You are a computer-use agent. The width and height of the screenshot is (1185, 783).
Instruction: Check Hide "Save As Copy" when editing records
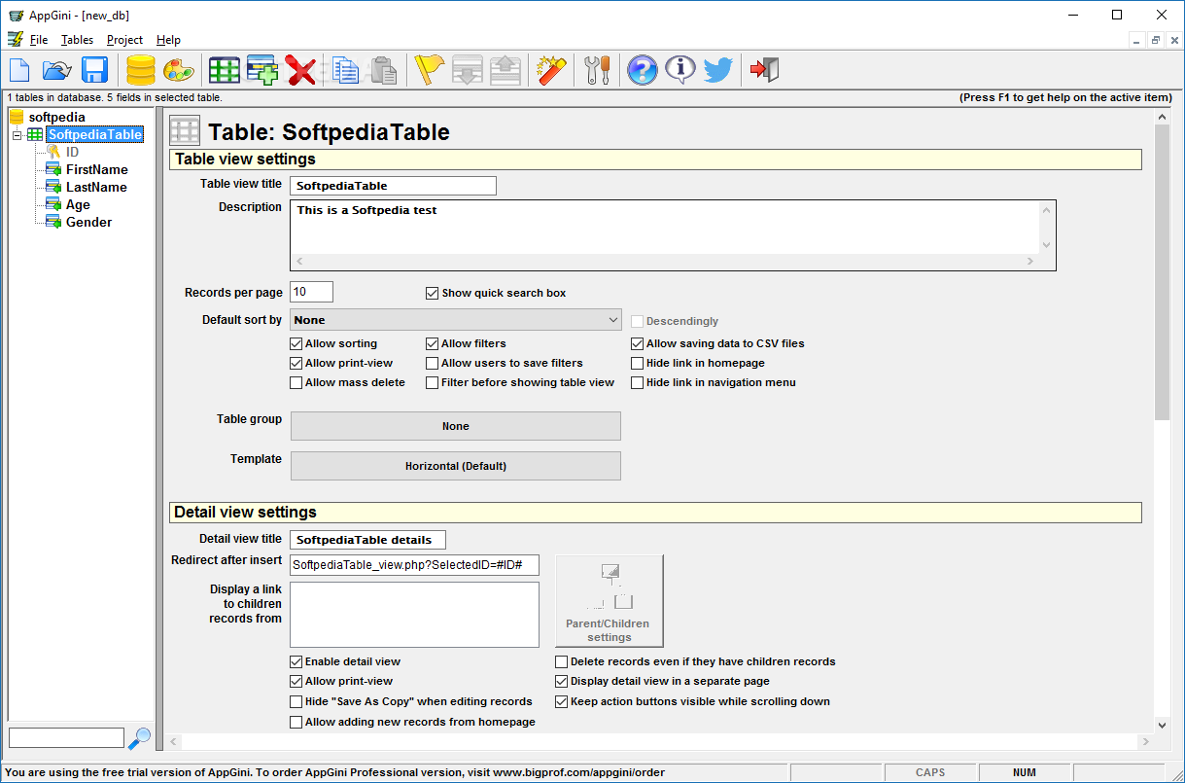296,701
